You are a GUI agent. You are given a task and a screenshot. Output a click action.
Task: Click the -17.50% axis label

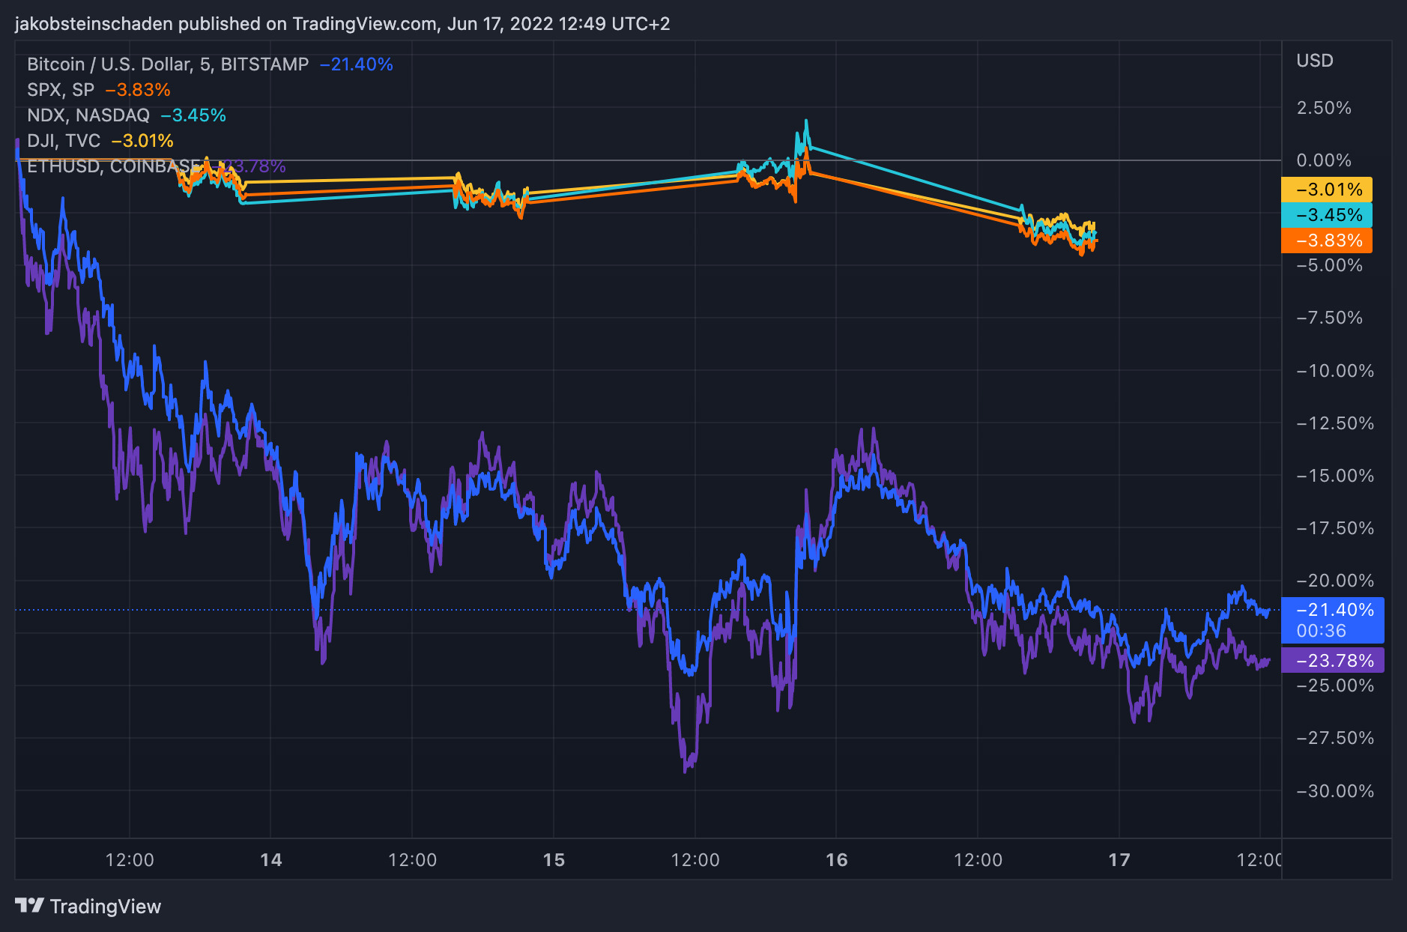[x=1335, y=528]
